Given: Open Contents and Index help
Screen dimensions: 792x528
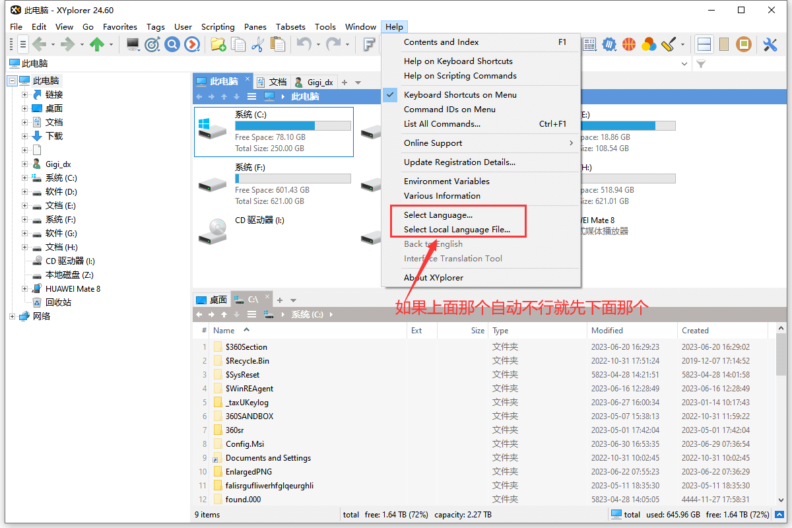Looking at the screenshot, I should click(481, 42).
